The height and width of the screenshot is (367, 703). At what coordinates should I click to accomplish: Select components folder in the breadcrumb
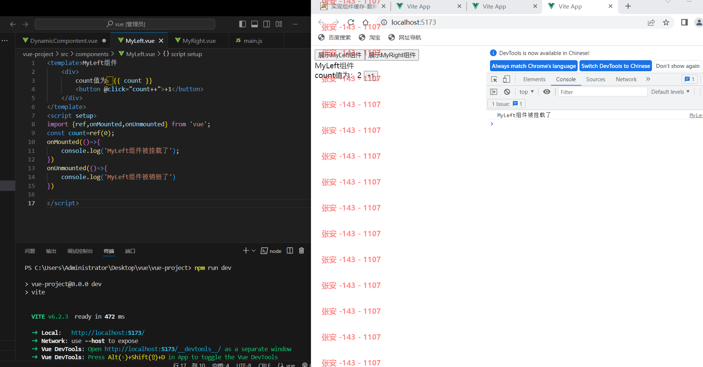coord(92,54)
